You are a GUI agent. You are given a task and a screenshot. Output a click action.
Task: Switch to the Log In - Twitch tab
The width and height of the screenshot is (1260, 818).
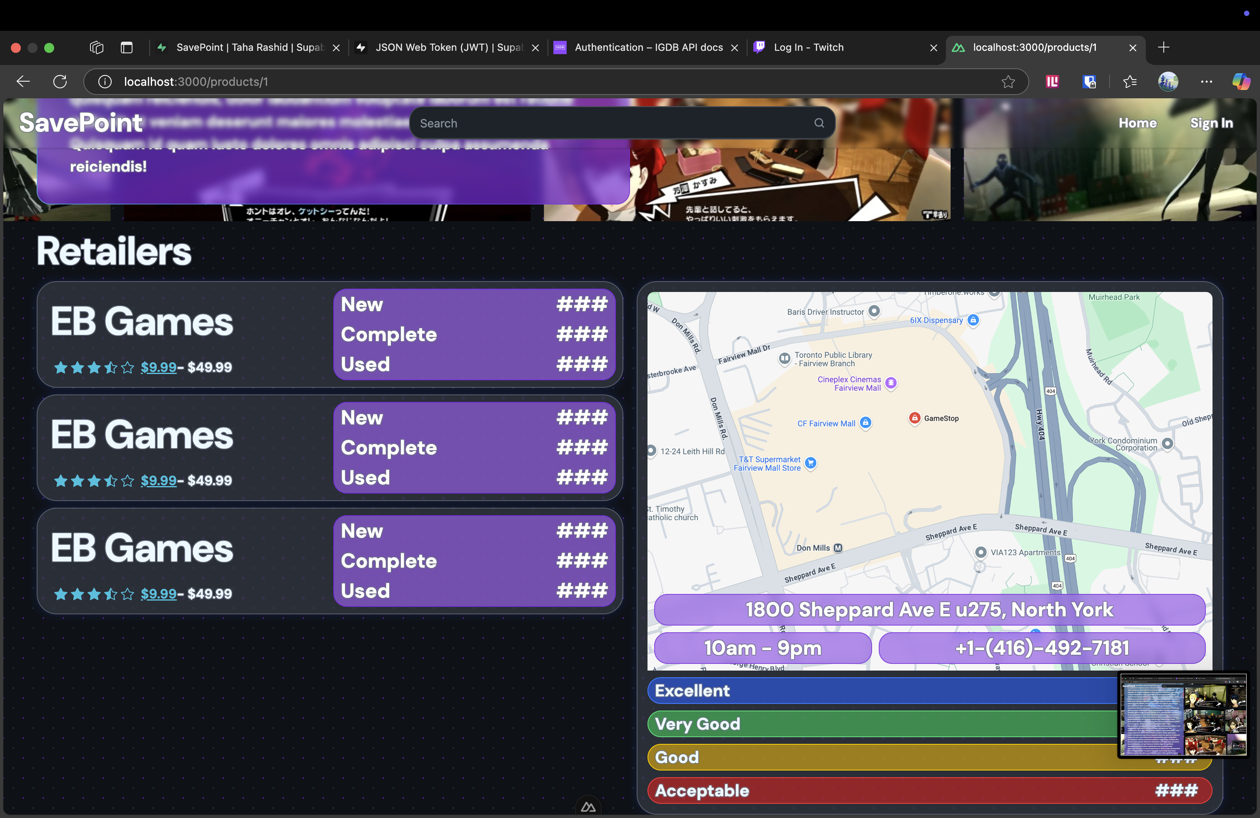[808, 47]
